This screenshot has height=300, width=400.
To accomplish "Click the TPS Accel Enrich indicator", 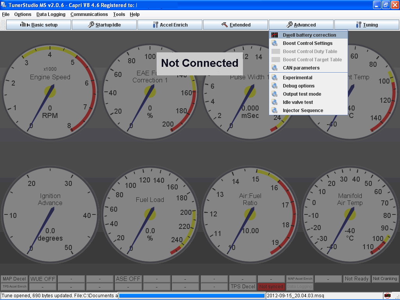I will pos(14,286).
